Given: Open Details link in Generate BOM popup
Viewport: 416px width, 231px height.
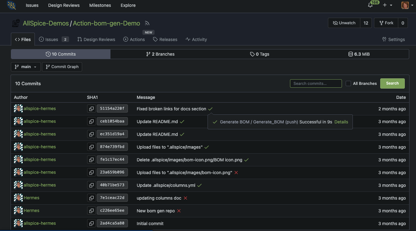Looking at the screenshot, I should tap(341, 122).
